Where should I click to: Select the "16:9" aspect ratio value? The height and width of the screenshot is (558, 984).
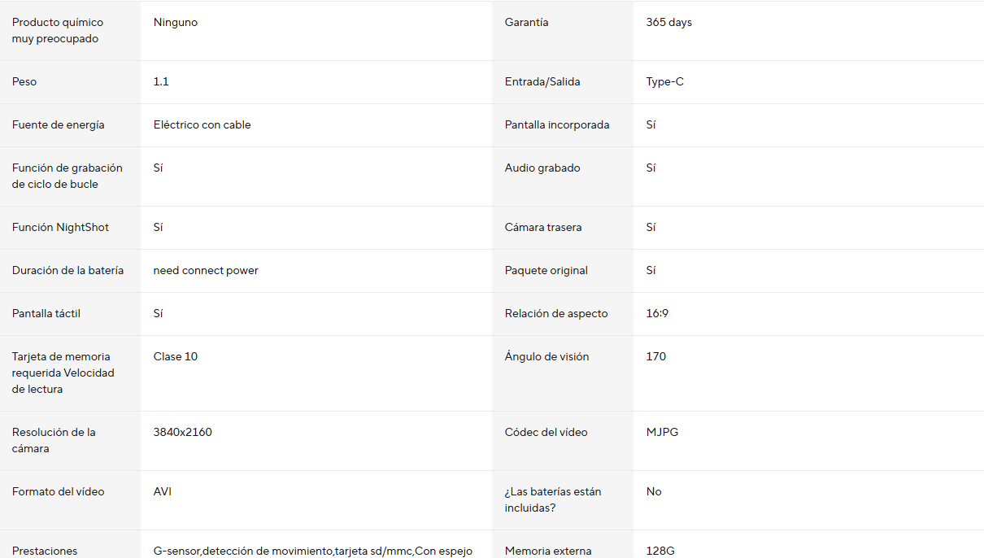(657, 314)
